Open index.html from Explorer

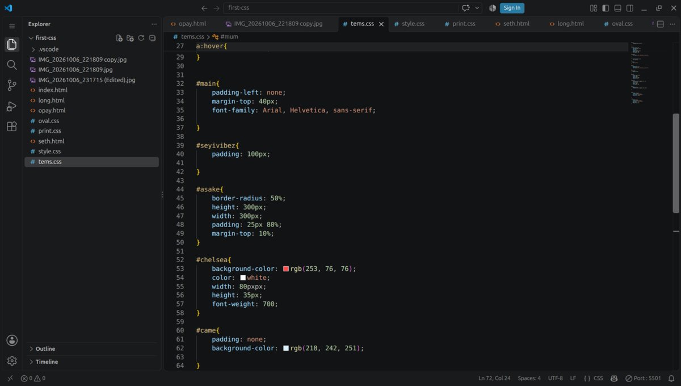coord(53,90)
